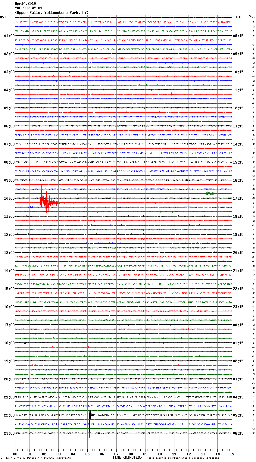
Task: Select the 07:00 MST time label
Action: coord(9,144)
